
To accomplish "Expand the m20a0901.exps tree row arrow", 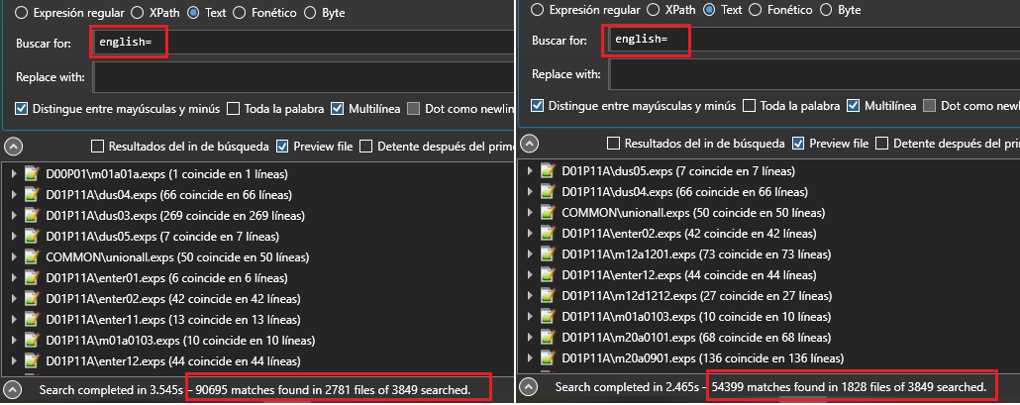I will tap(528, 357).
